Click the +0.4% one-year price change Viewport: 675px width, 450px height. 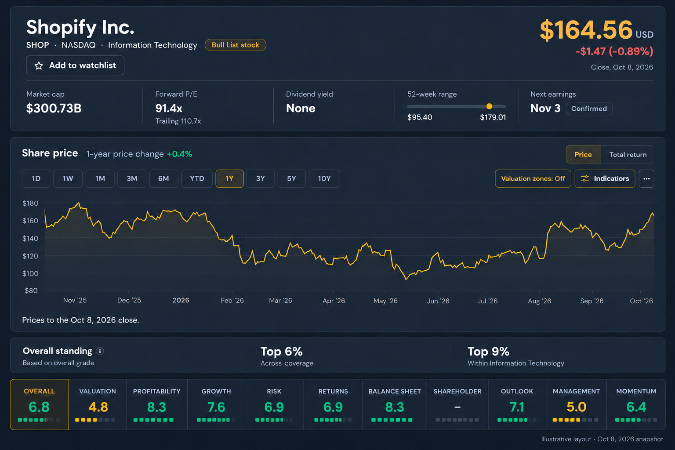[x=179, y=154]
